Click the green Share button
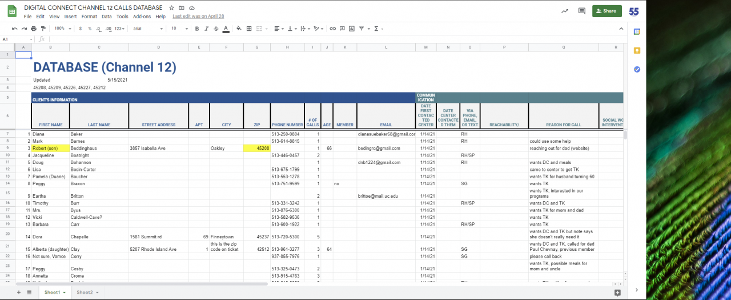The image size is (731, 300). tap(607, 11)
